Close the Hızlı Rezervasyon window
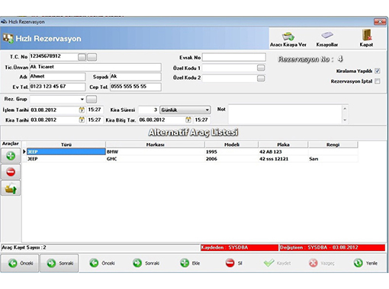The width and height of the screenshot is (389, 289). coord(380,22)
